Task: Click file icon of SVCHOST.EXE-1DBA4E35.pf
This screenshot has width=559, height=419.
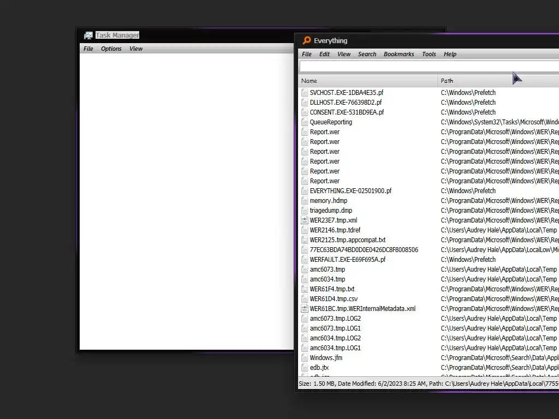Action: (305, 93)
